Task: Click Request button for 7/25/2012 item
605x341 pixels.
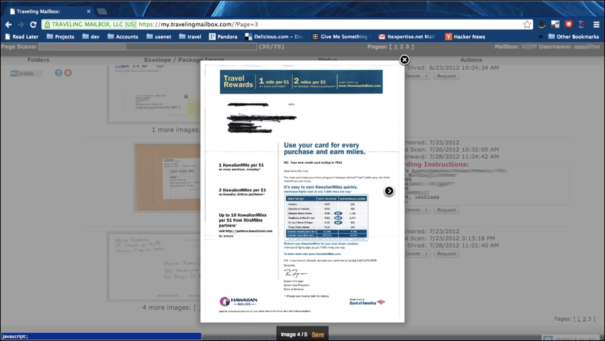Action: [446, 210]
